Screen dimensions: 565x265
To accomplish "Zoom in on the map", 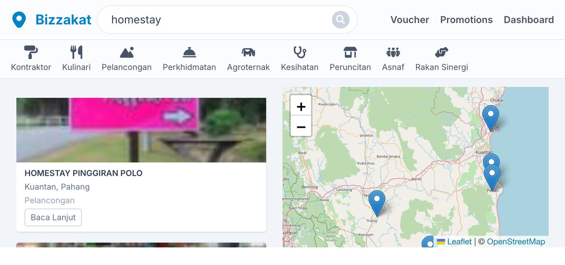I will click(x=301, y=107).
